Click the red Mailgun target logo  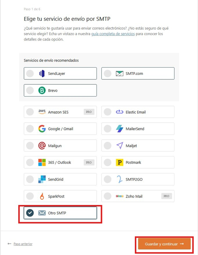pyautogui.click(x=42, y=145)
